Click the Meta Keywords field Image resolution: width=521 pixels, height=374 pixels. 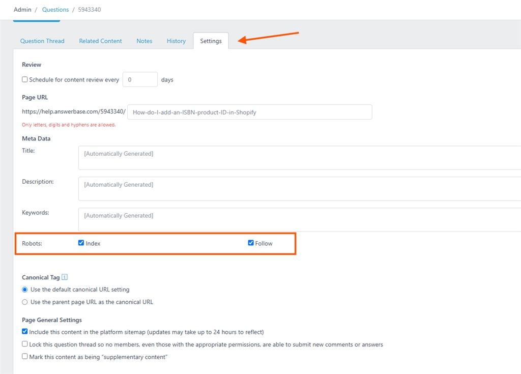pos(300,219)
